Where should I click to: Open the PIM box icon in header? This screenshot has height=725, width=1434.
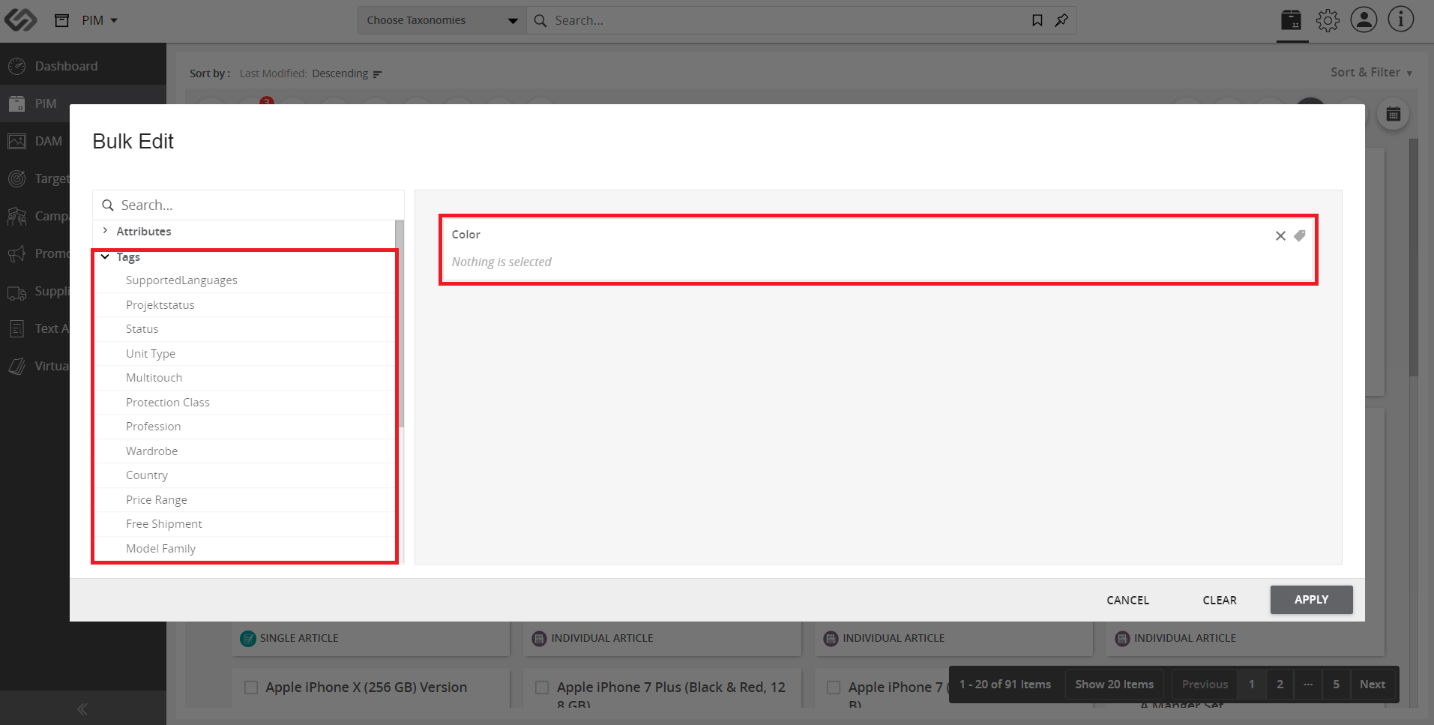(x=1292, y=20)
